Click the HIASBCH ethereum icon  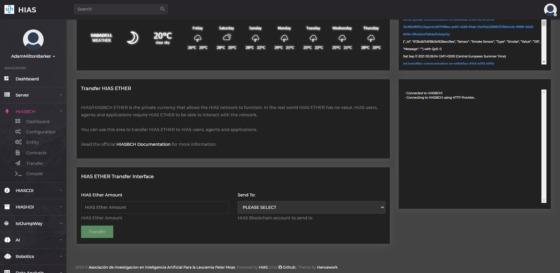pyautogui.click(x=7, y=111)
